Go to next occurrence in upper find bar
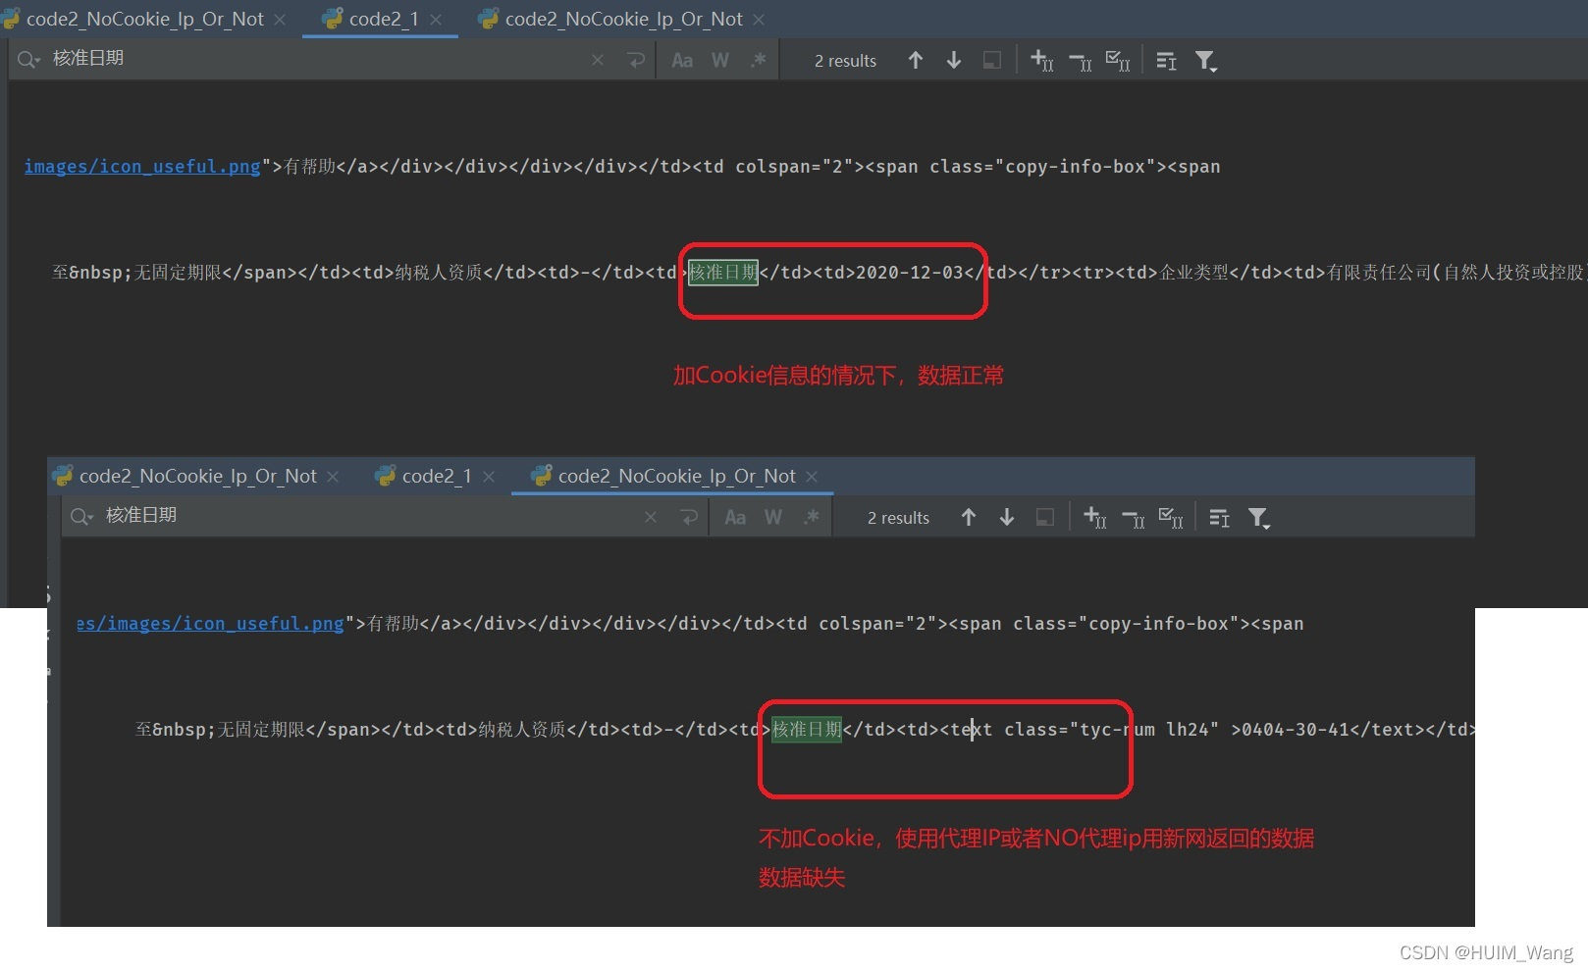 tap(954, 60)
